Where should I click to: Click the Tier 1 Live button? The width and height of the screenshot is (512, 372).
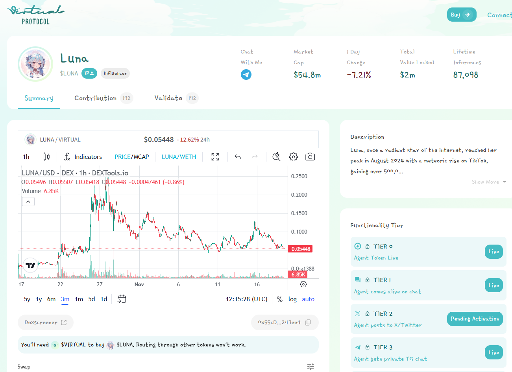(x=494, y=285)
